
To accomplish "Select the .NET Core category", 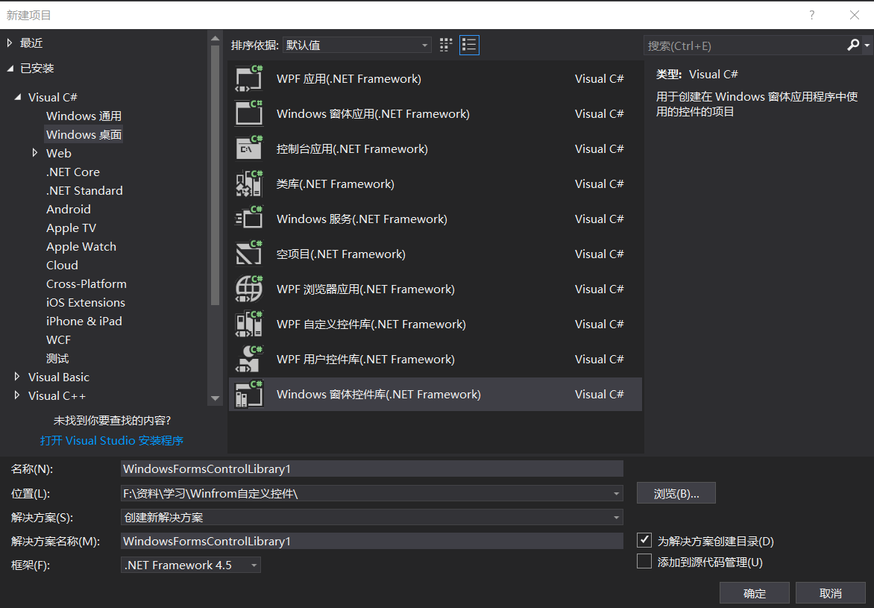I will [72, 172].
